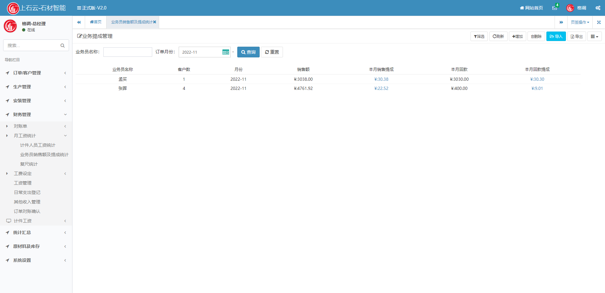Open 孟买 sales commission ¥:30.38

(381, 79)
